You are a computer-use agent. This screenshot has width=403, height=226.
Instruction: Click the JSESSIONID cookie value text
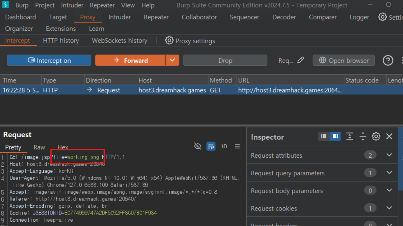[x=111, y=213]
